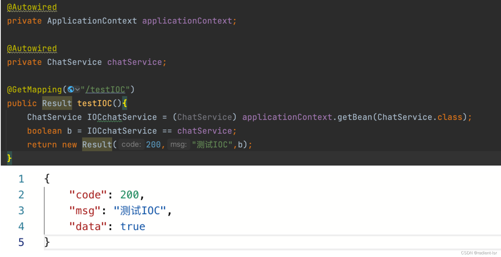Screen dimensions: 501x257
Task: Click the "msg:" parameter hint
Action: click(178, 144)
